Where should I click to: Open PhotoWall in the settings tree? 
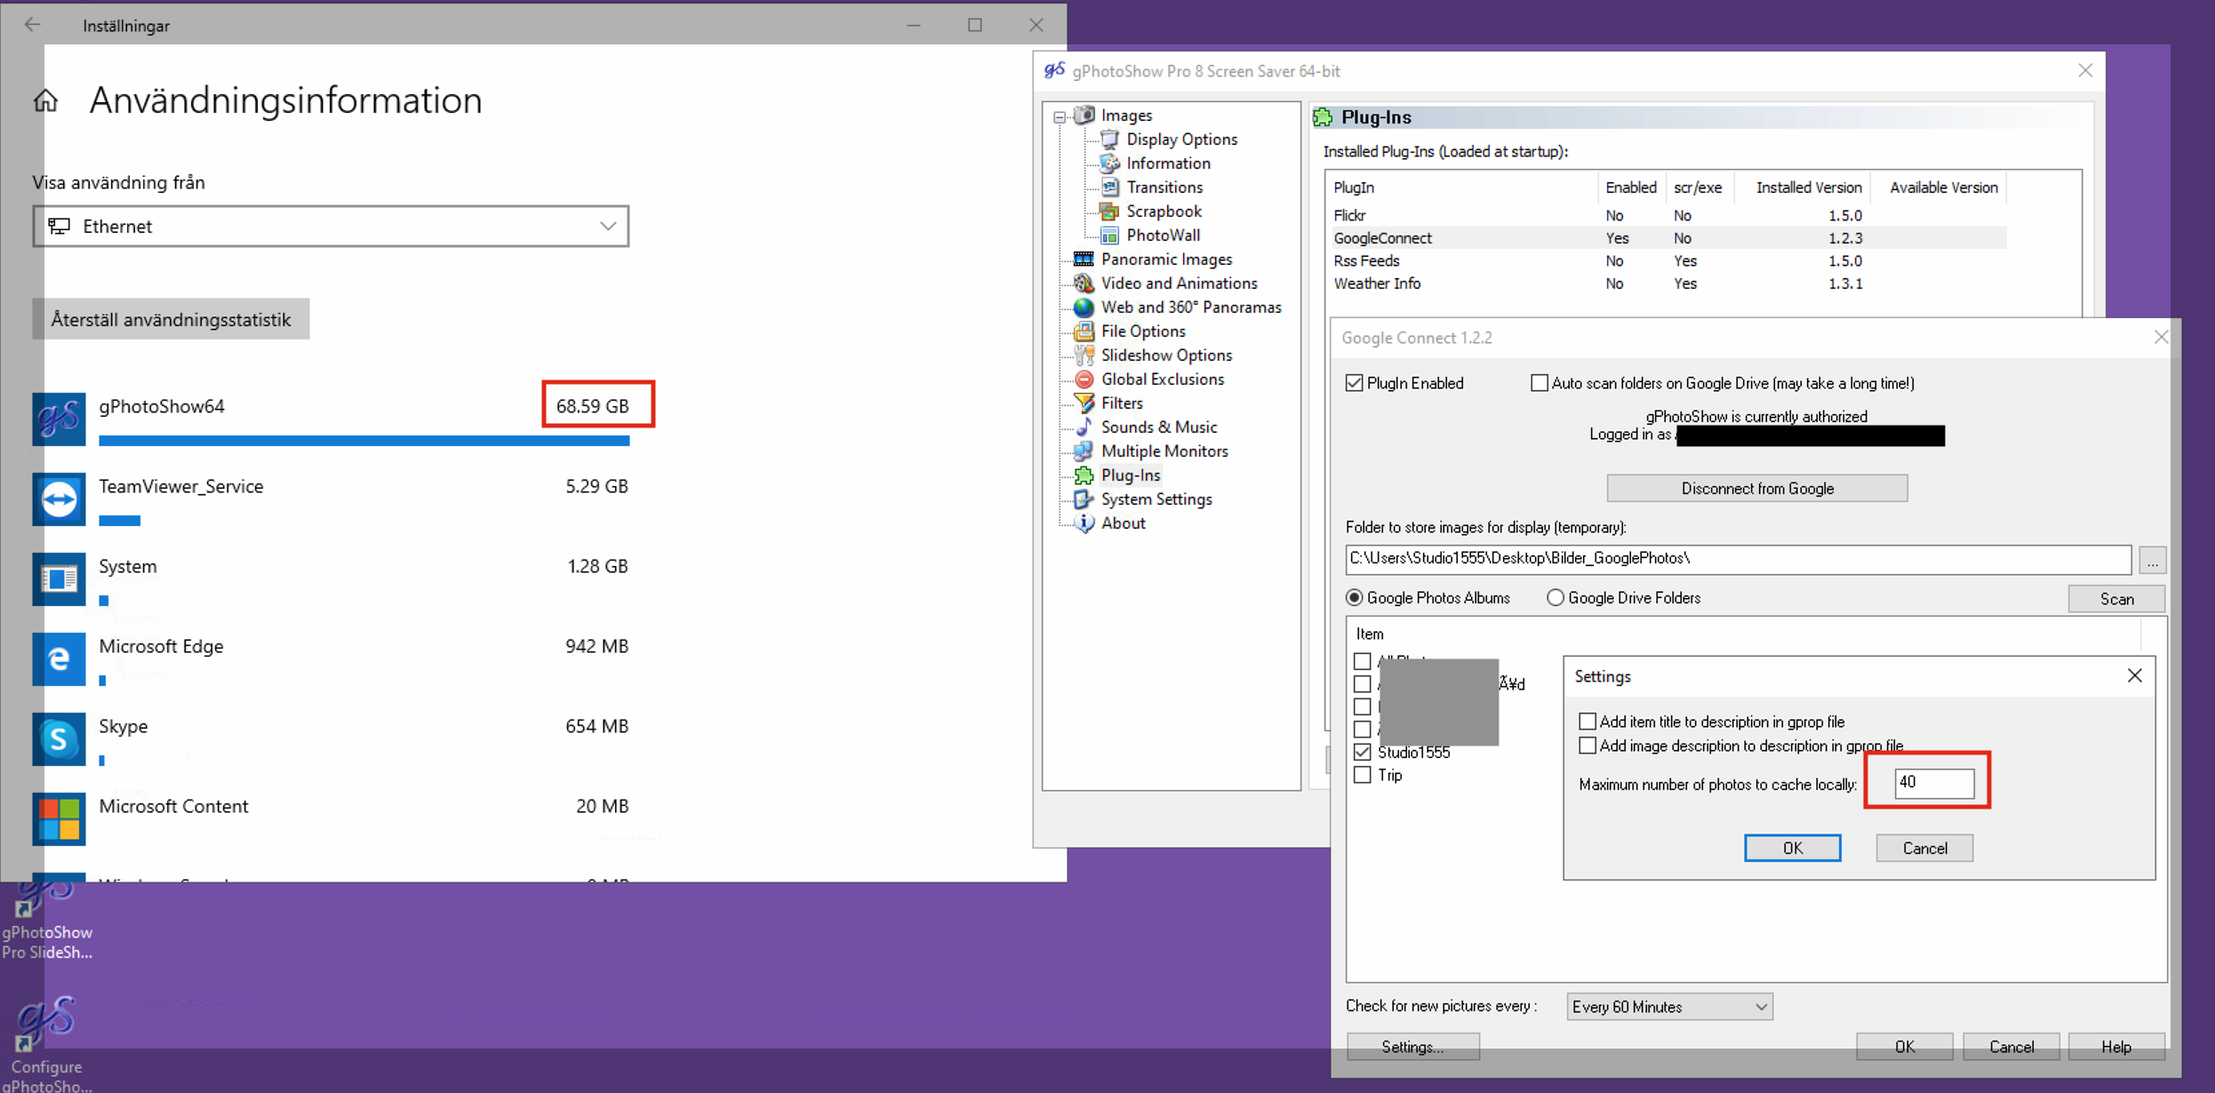tap(1163, 235)
